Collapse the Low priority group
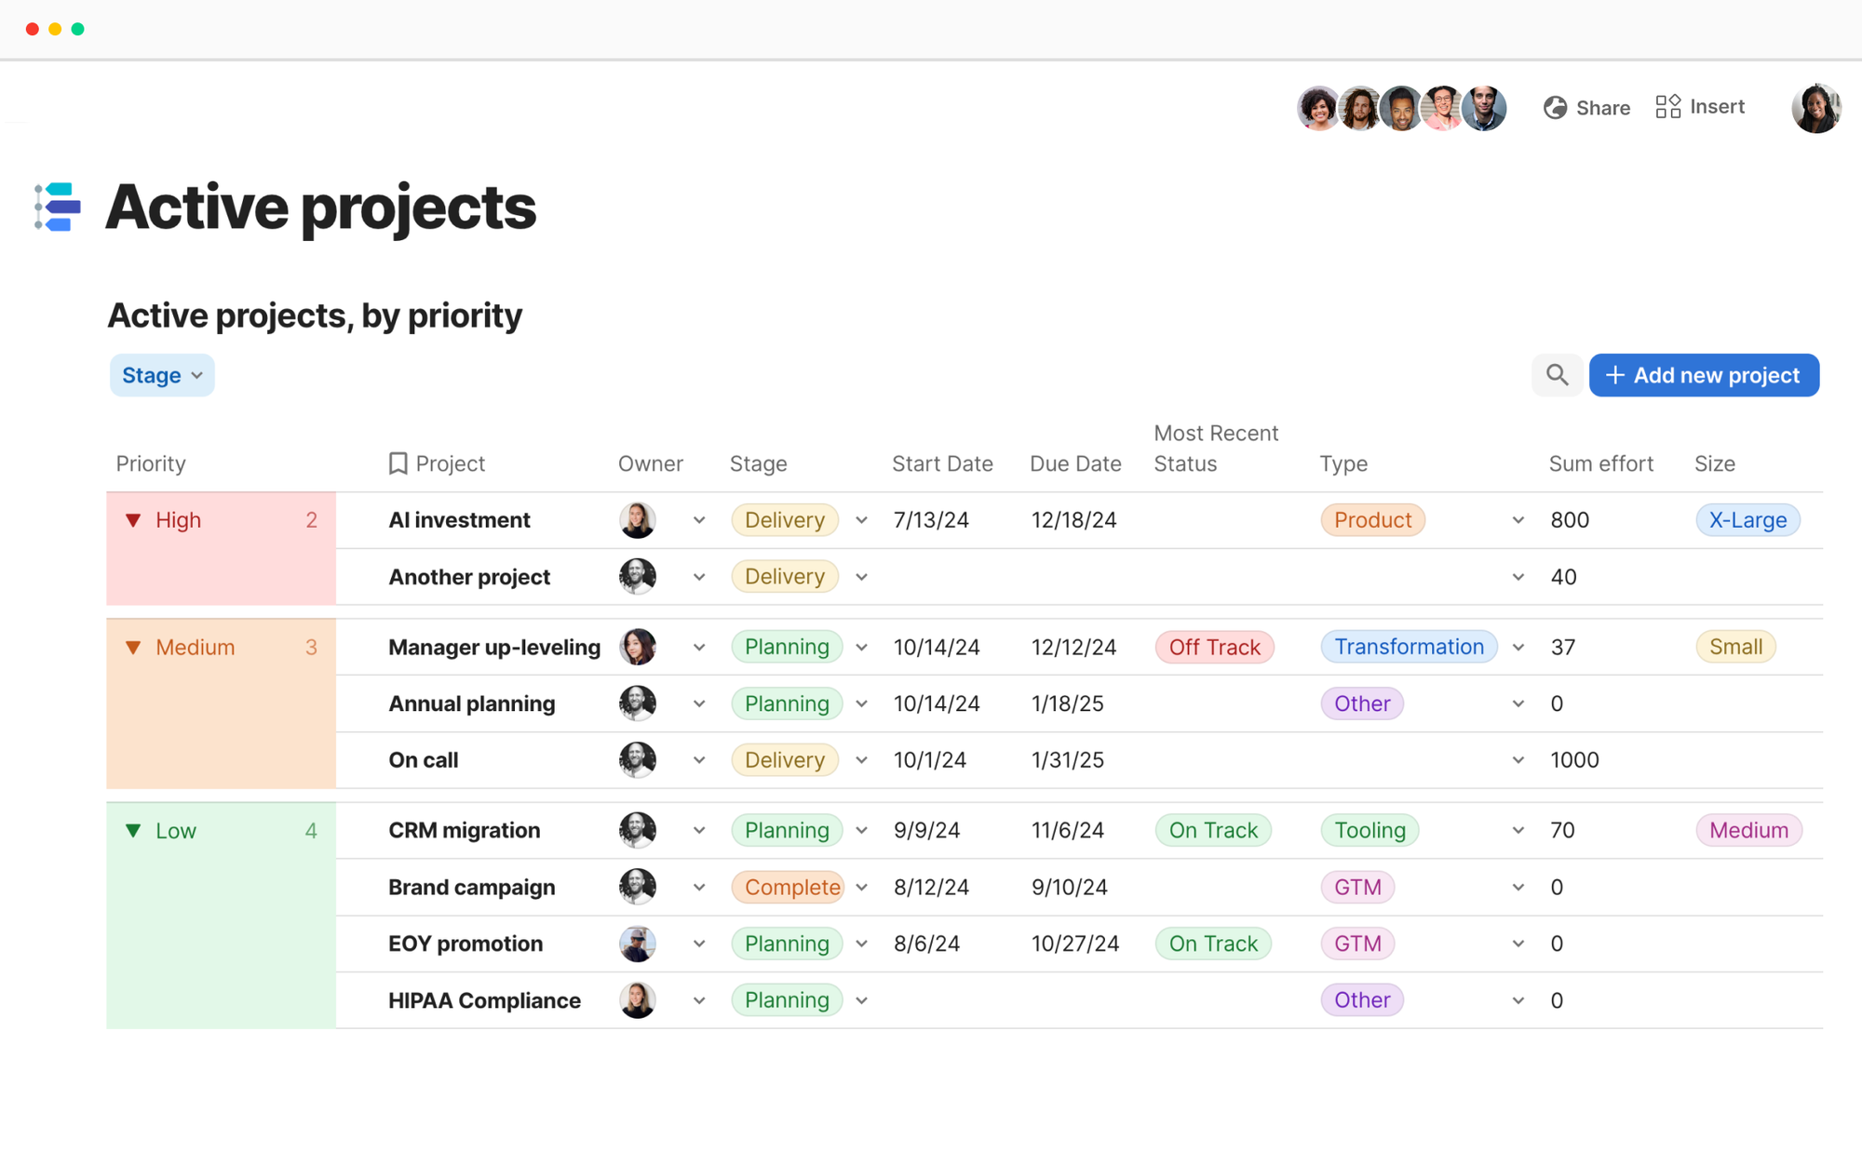Viewport: 1862px width, 1165px height. coord(133,831)
